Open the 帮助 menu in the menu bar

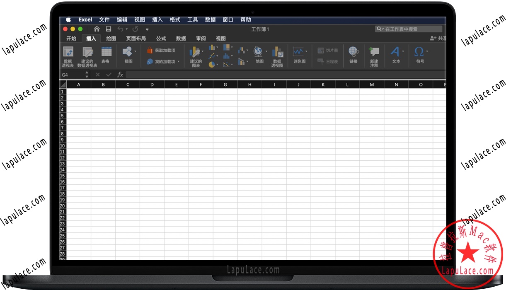pyautogui.click(x=245, y=19)
